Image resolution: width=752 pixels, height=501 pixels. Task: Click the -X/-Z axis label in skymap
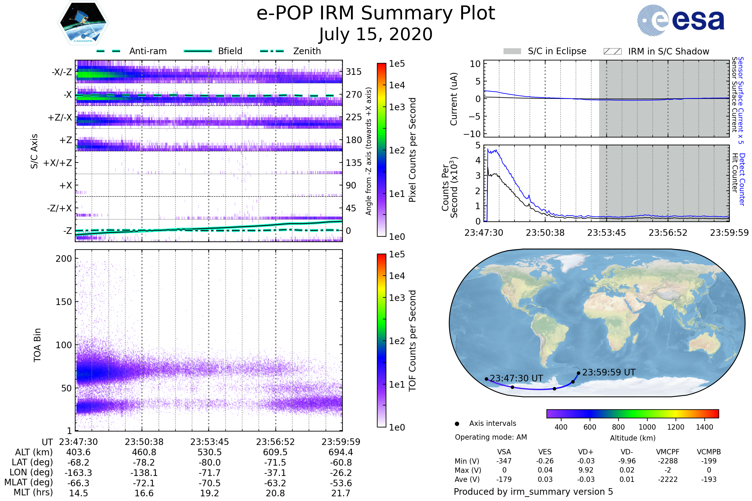[62, 72]
